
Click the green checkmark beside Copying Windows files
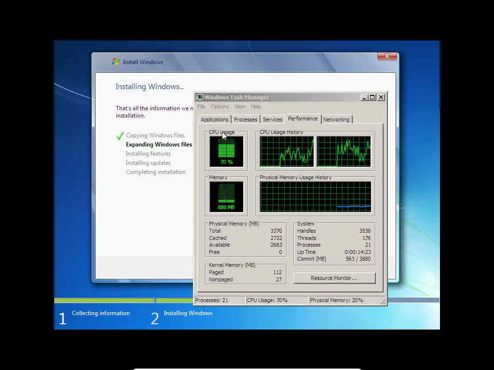[x=120, y=136]
